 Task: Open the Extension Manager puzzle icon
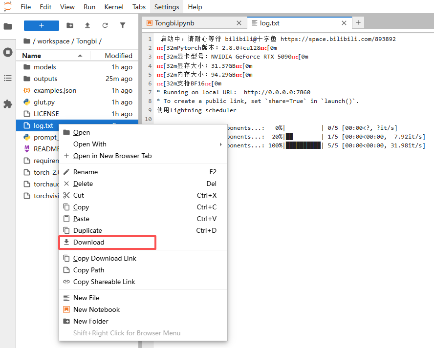tap(8, 104)
